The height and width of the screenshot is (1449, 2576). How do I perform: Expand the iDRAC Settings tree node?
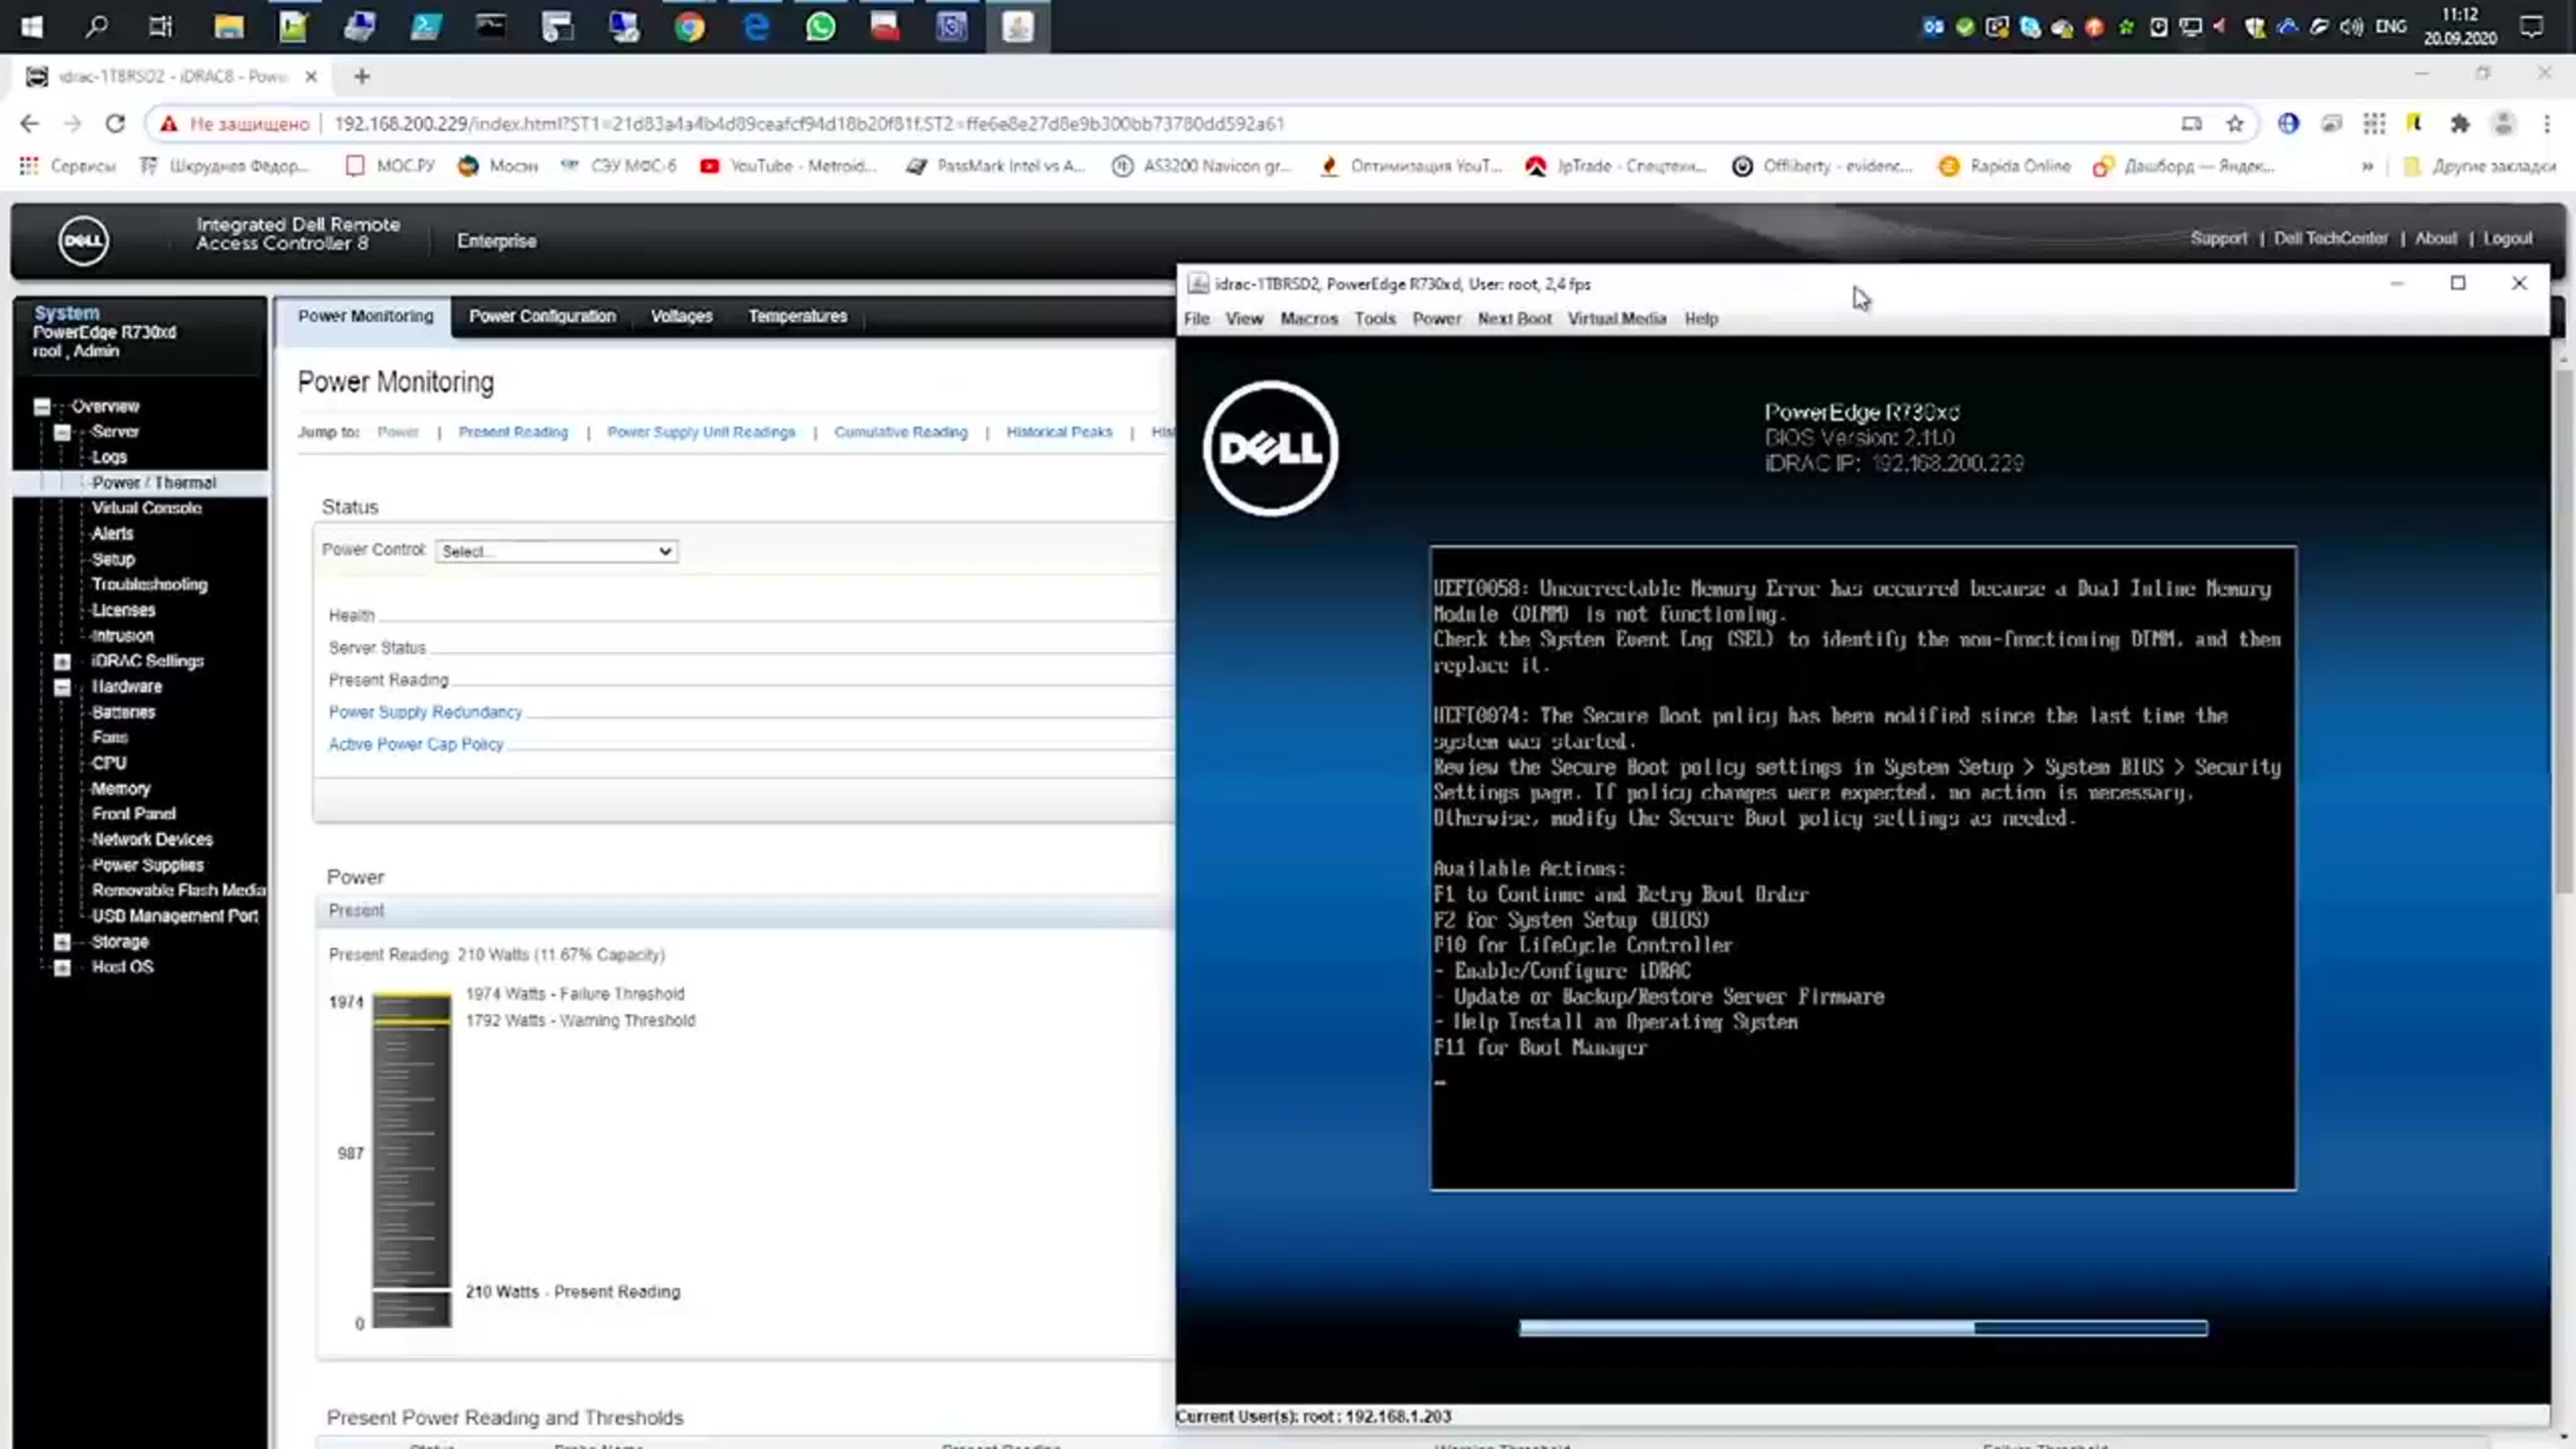pos(62,662)
